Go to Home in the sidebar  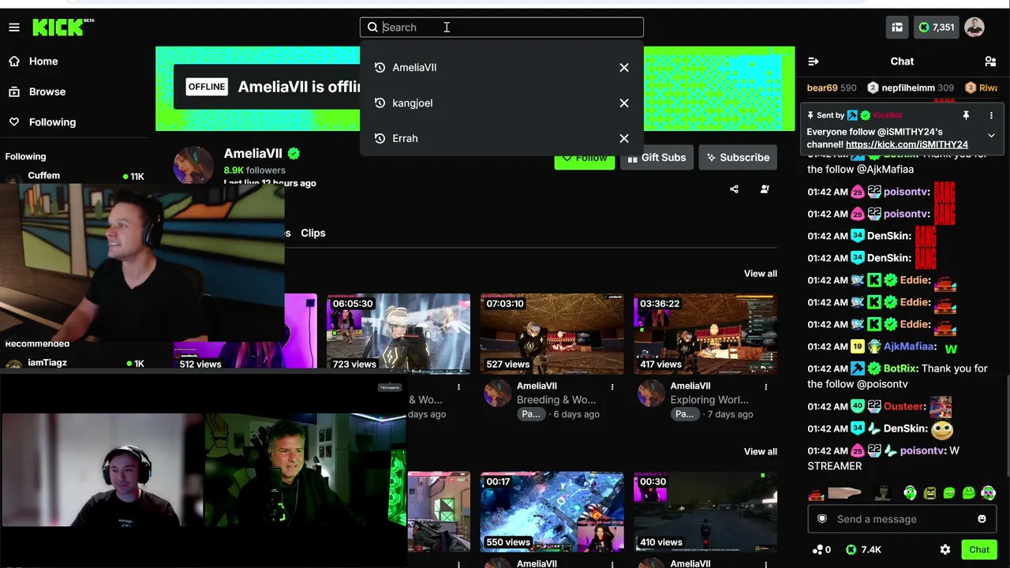click(x=43, y=62)
